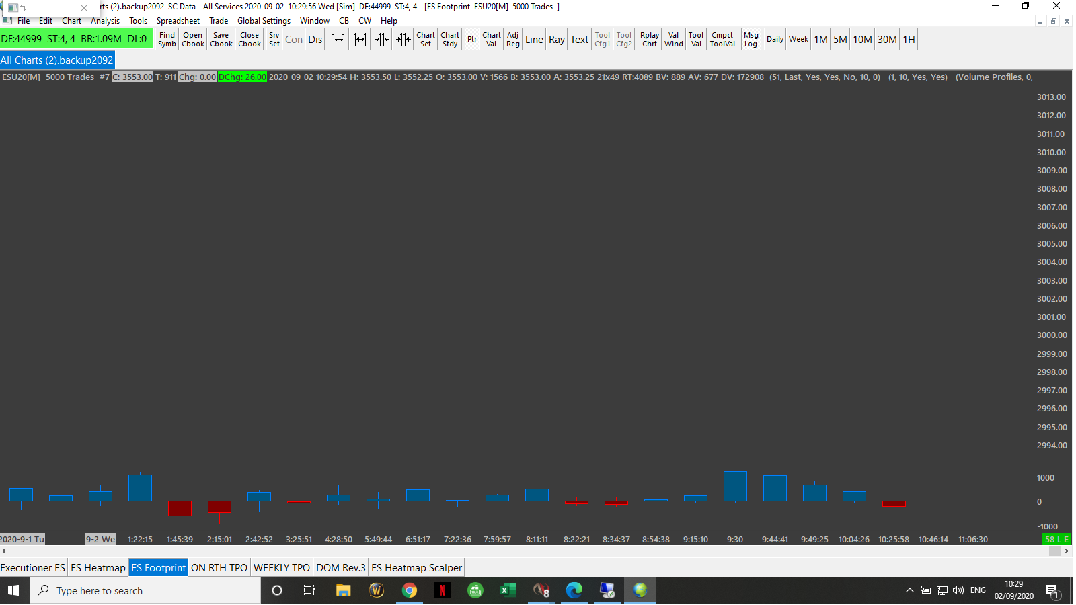The width and height of the screenshot is (1076, 605).
Task: Set chart to 1M timeframe
Action: coord(821,40)
